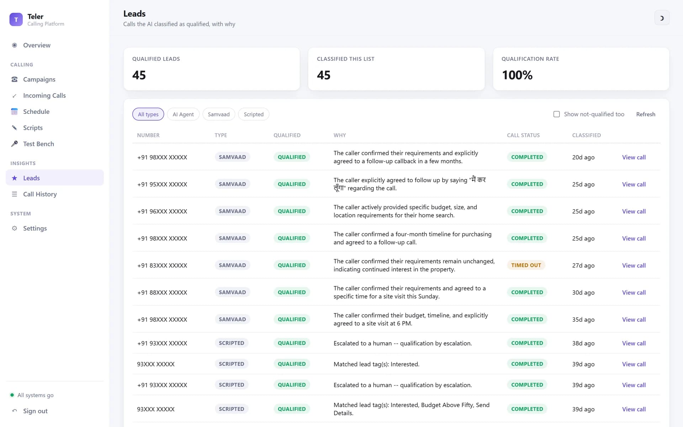Screen dimensions: 683x427
Task: Click the Teler logo icon
Action: [16, 20]
